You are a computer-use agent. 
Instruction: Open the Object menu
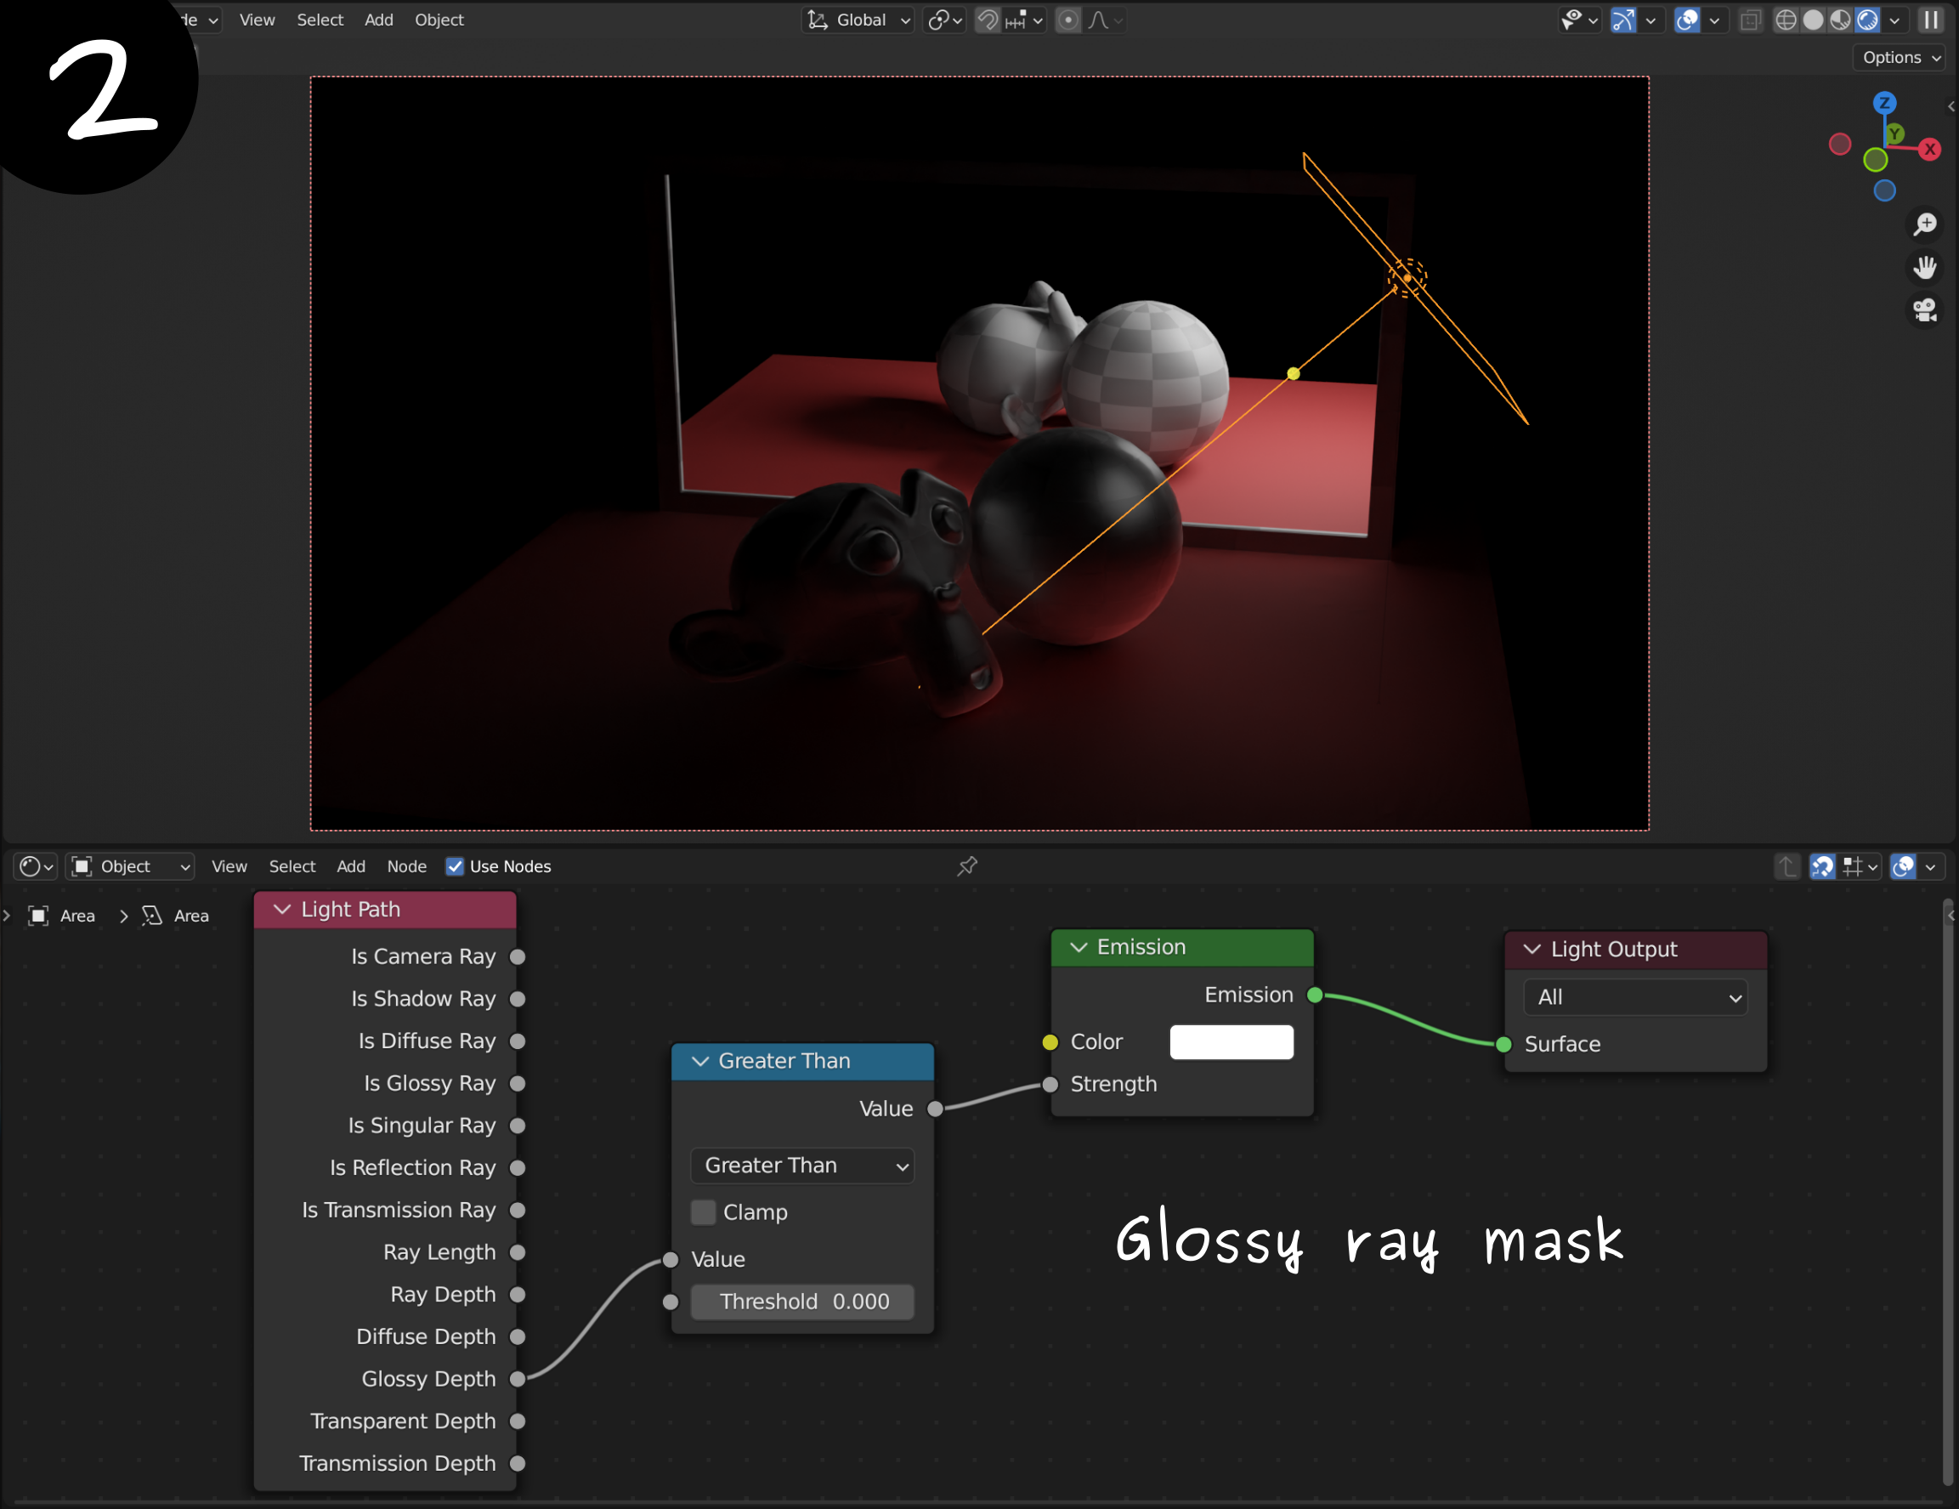coord(439,20)
